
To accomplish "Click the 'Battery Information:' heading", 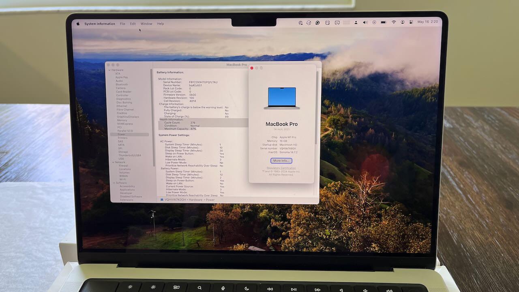I will pos(170,73).
